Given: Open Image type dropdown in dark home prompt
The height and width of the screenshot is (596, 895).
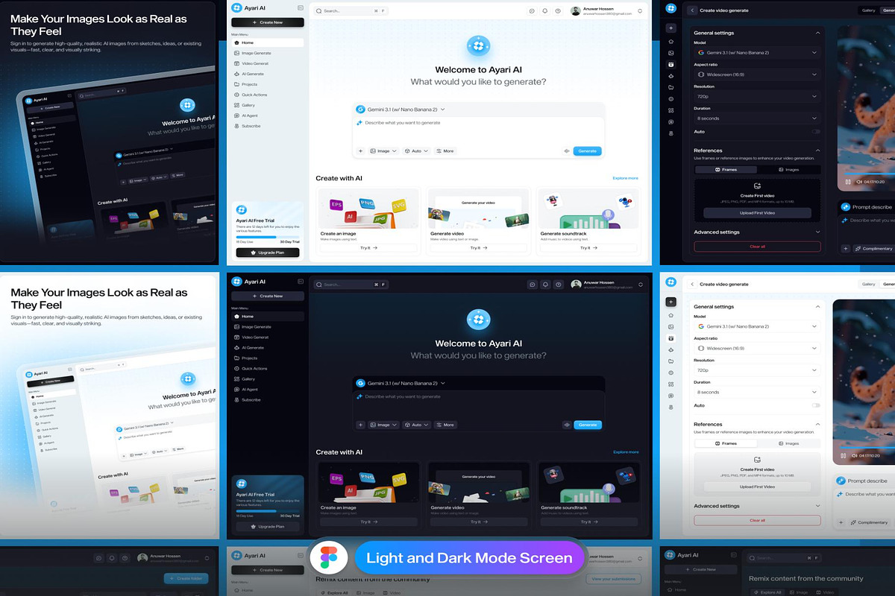Looking at the screenshot, I should (x=384, y=425).
